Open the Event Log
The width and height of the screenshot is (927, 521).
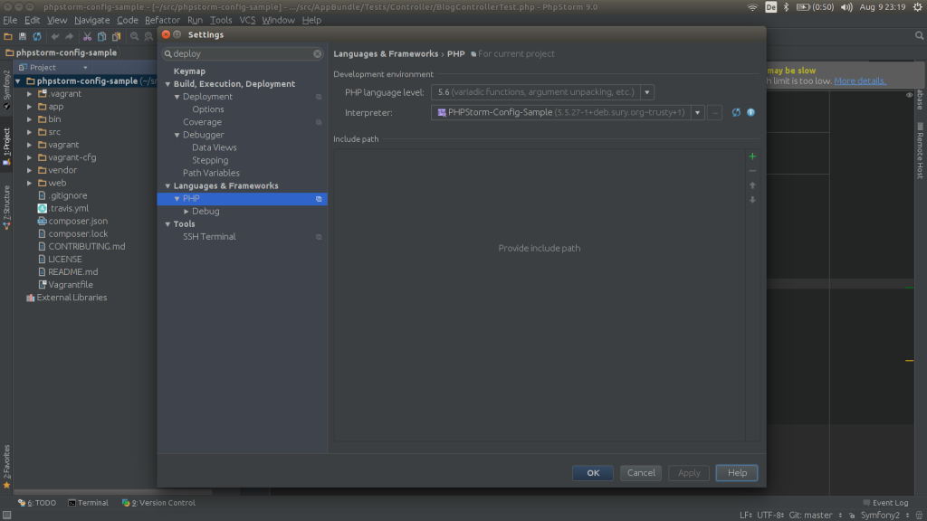click(885, 503)
